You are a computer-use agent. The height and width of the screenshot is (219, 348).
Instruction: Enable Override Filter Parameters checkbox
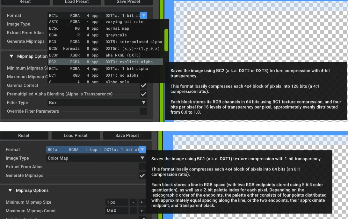(x=144, y=111)
